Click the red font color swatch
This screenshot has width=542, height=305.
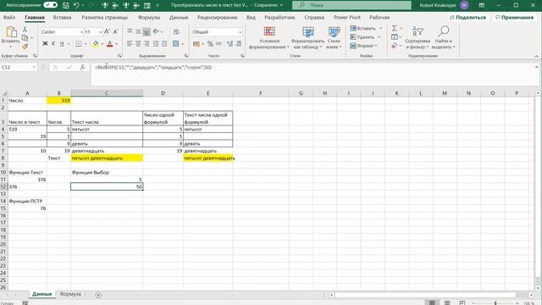click(109, 43)
